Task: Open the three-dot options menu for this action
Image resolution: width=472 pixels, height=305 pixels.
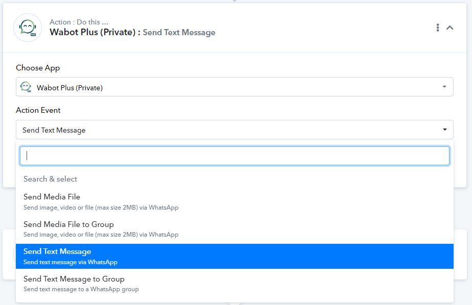Action: click(x=438, y=28)
